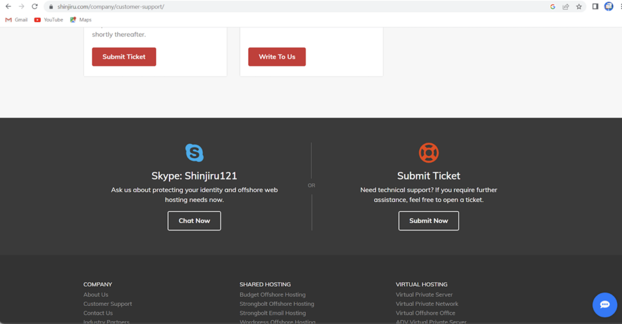Click the blue Skype logo icon
The image size is (622, 324).
194,152
